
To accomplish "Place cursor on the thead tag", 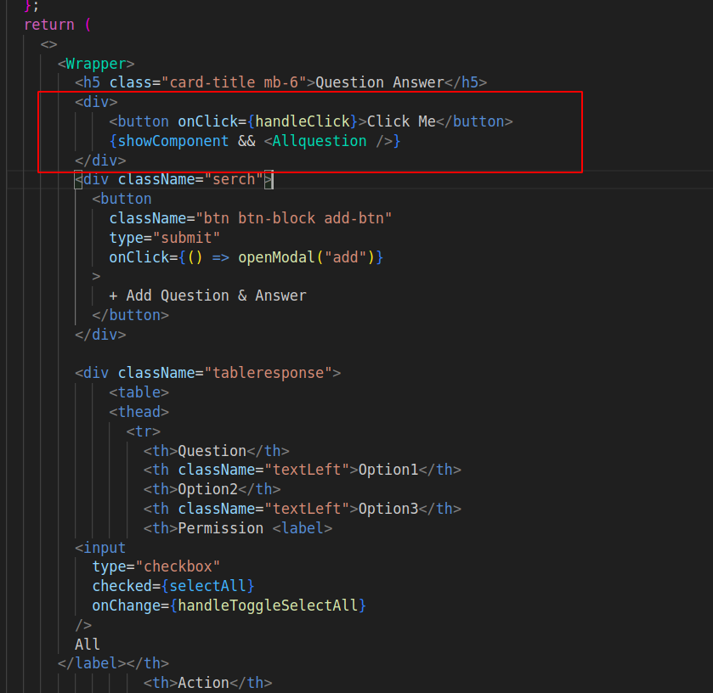I will tap(139, 412).
